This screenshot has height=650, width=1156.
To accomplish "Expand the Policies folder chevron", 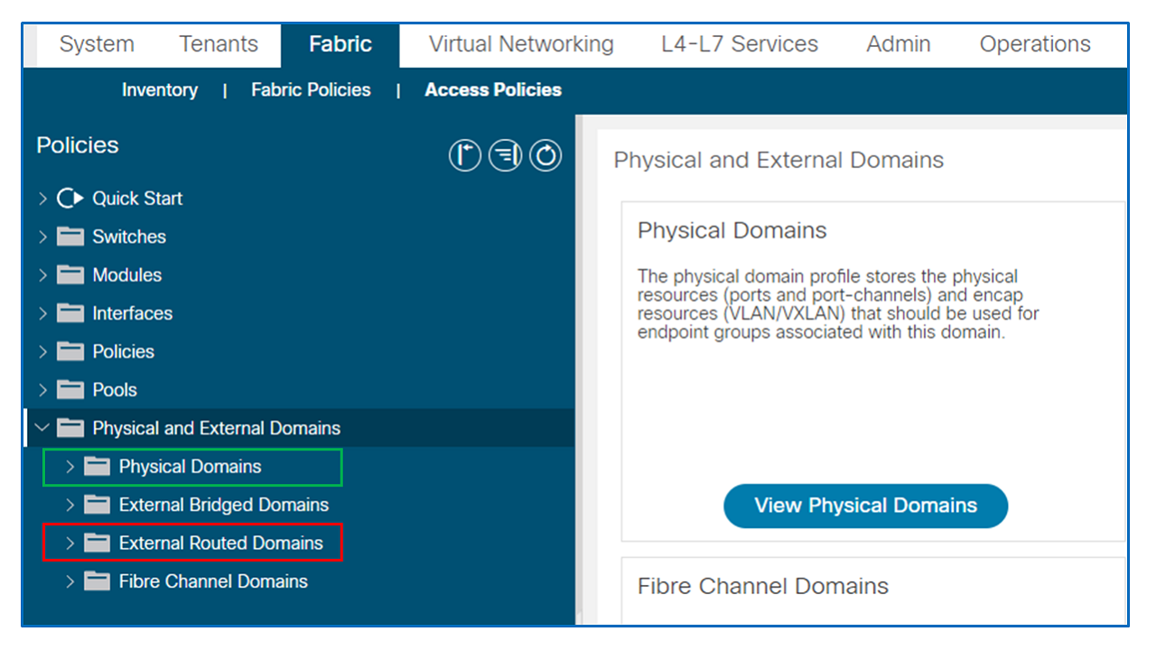I will (x=42, y=352).
